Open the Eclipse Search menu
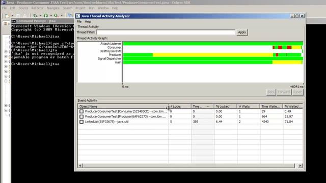Image resolution: width=326 pixels, height=183 pixels. pyautogui.click(x=67, y=8)
